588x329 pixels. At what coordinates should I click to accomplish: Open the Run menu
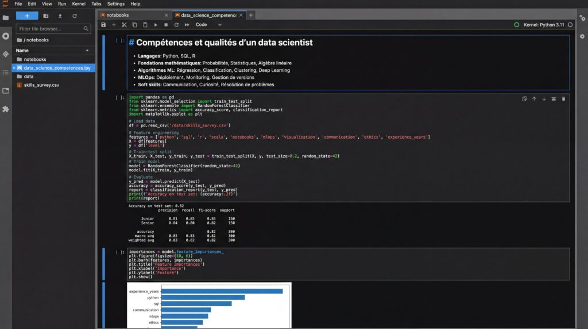(62, 4)
